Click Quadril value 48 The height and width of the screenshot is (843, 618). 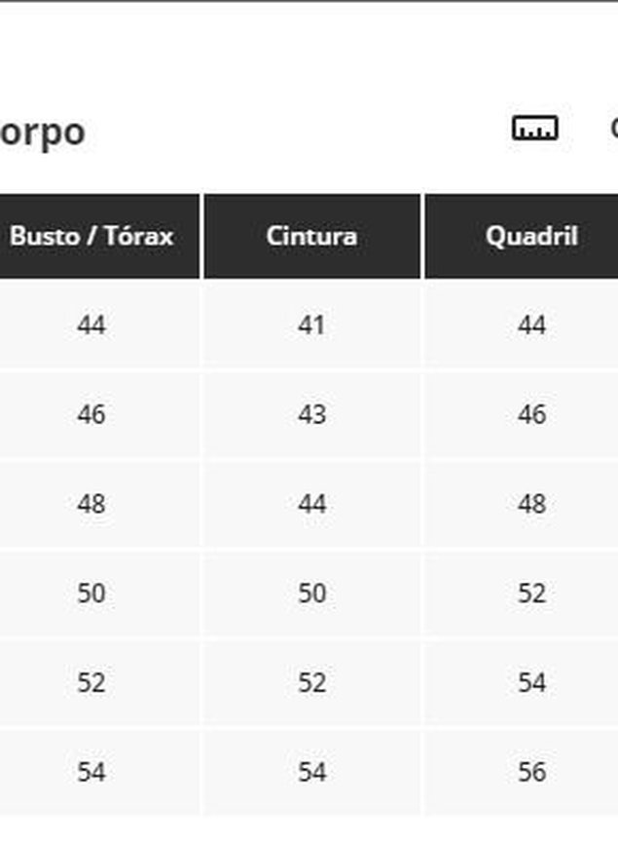tap(532, 504)
